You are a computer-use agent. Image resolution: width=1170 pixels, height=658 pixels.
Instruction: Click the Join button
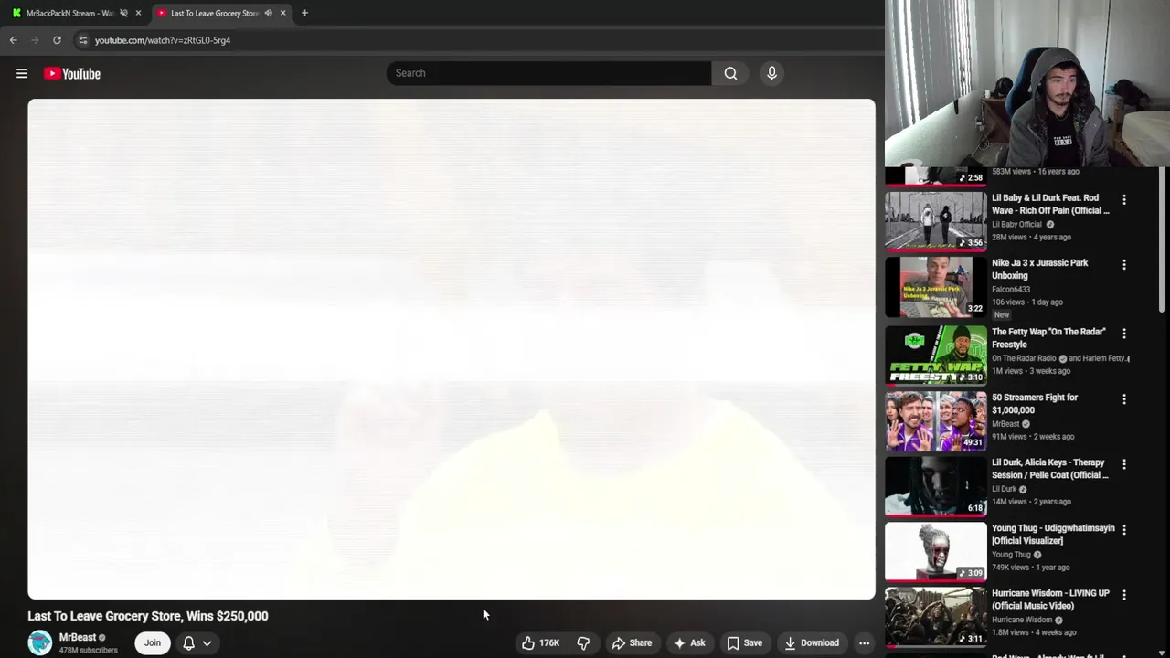tap(152, 643)
